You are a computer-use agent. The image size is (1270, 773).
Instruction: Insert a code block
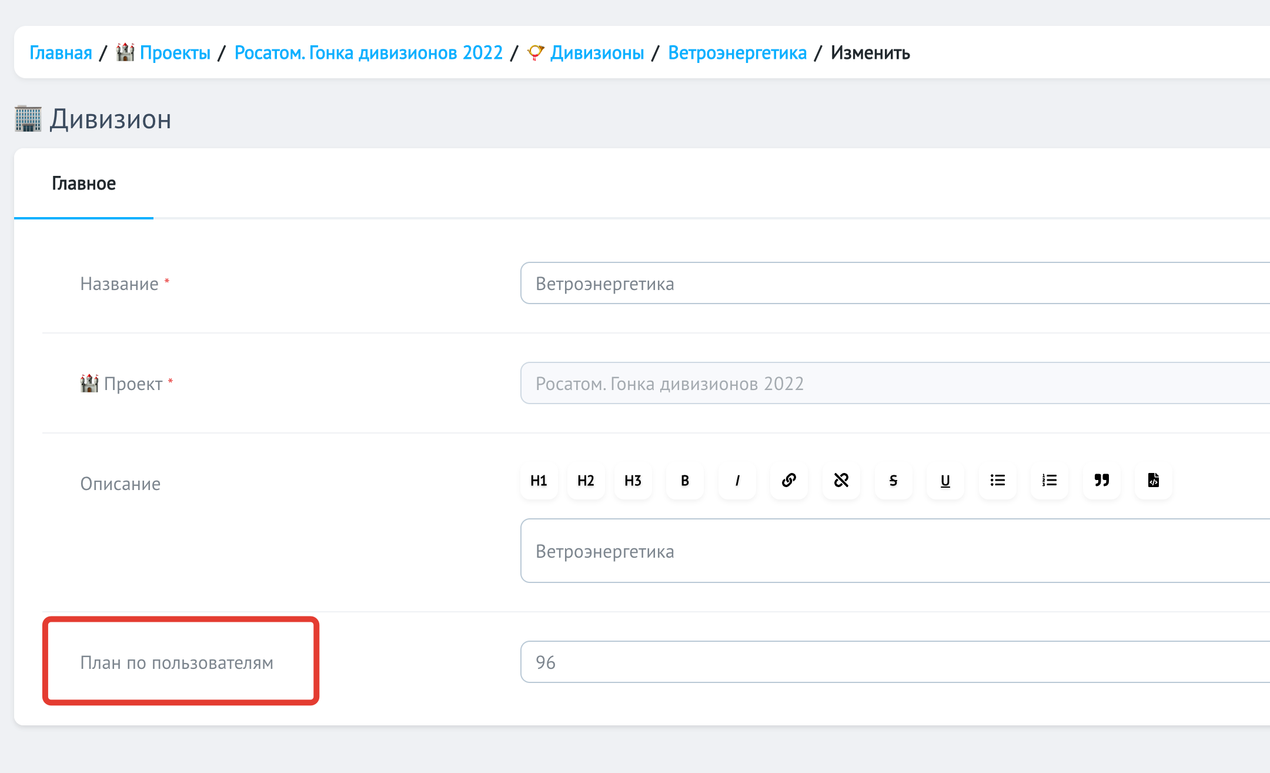1153,481
